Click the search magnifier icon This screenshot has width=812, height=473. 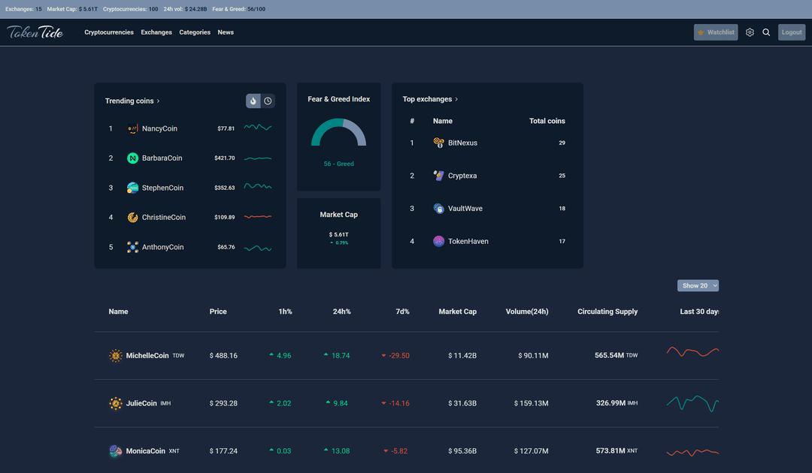pos(766,32)
